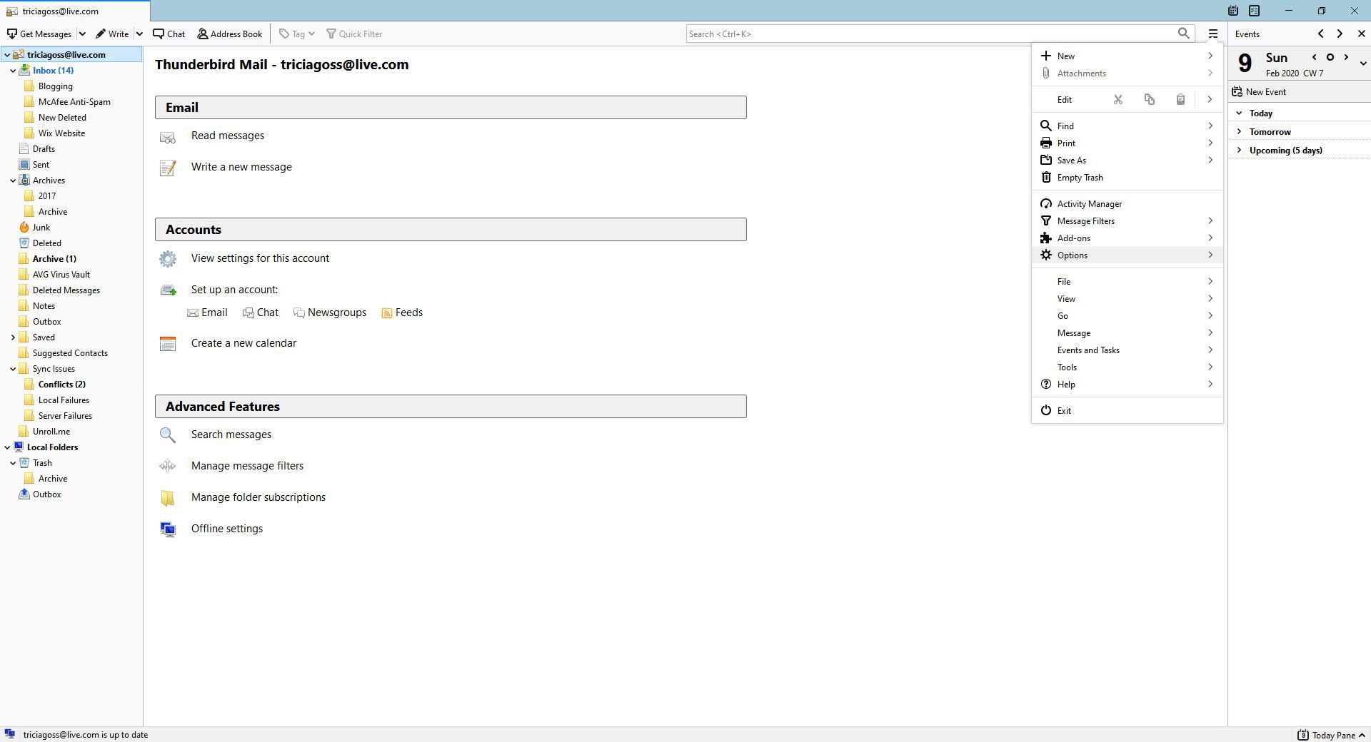Image resolution: width=1371 pixels, height=742 pixels.
Task: Click the New Event button
Action: [x=1259, y=91]
